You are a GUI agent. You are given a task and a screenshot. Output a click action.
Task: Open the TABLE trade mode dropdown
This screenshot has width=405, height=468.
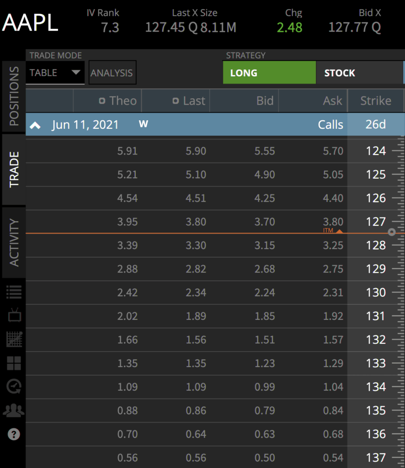tap(55, 73)
